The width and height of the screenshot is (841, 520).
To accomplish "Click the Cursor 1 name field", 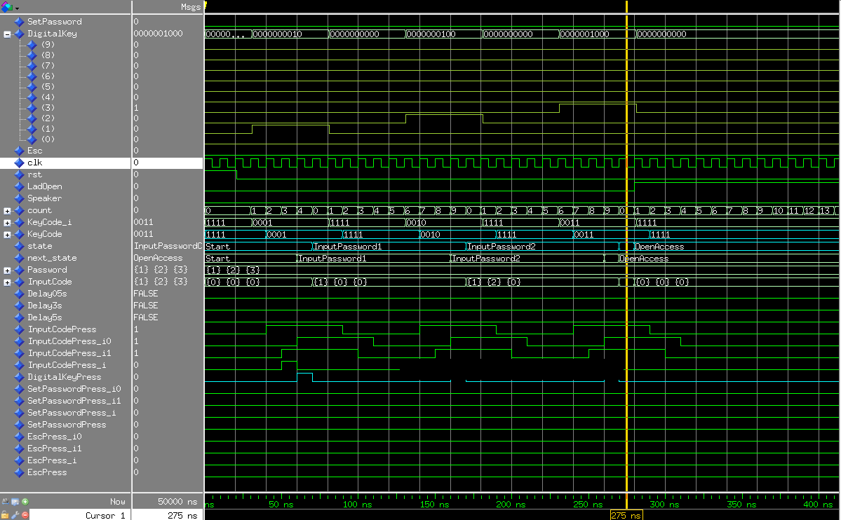I will [105, 515].
